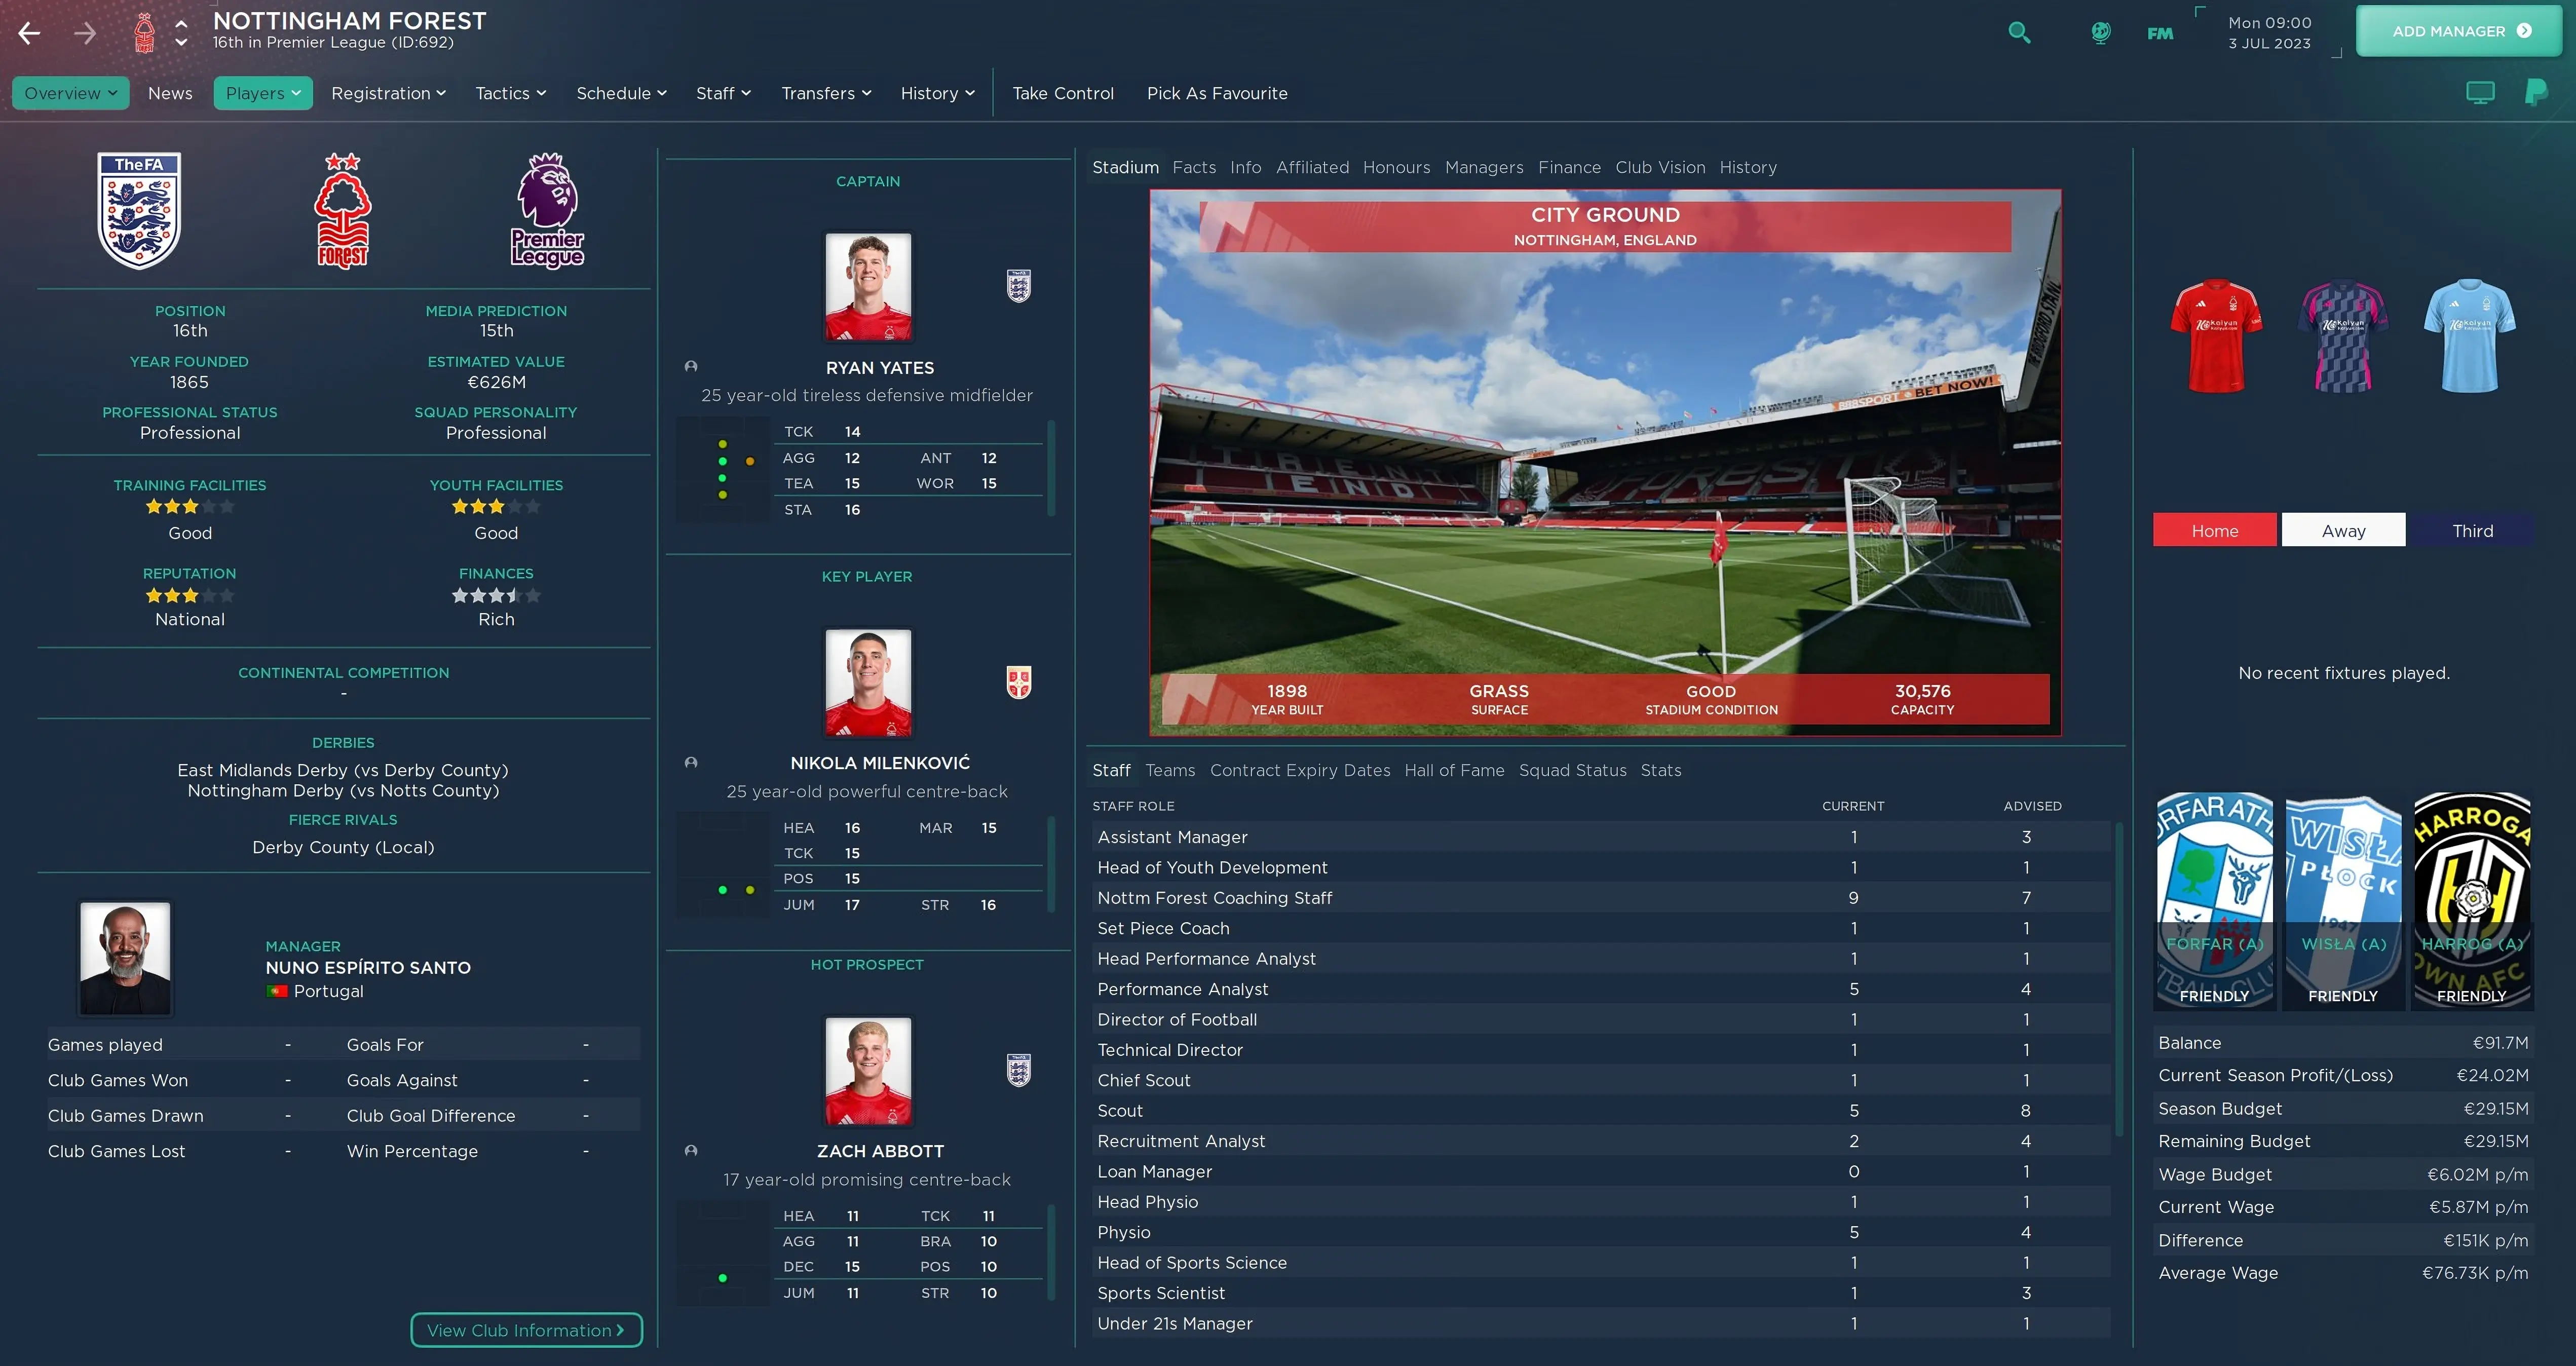Open Ryan Yates player name link

click(880, 367)
